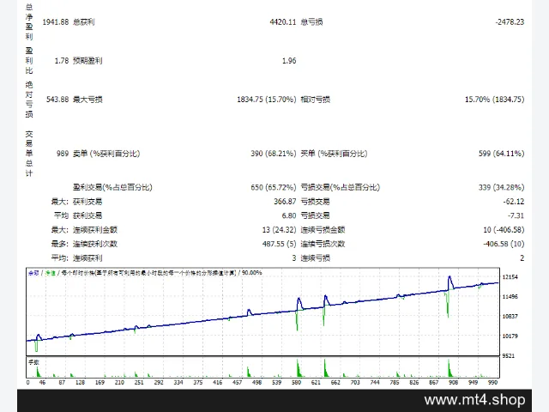Image resolution: width=549 pixels, height=412 pixels.
Task: Click the 12154 label on chart price axis
Action: tap(510, 277)
